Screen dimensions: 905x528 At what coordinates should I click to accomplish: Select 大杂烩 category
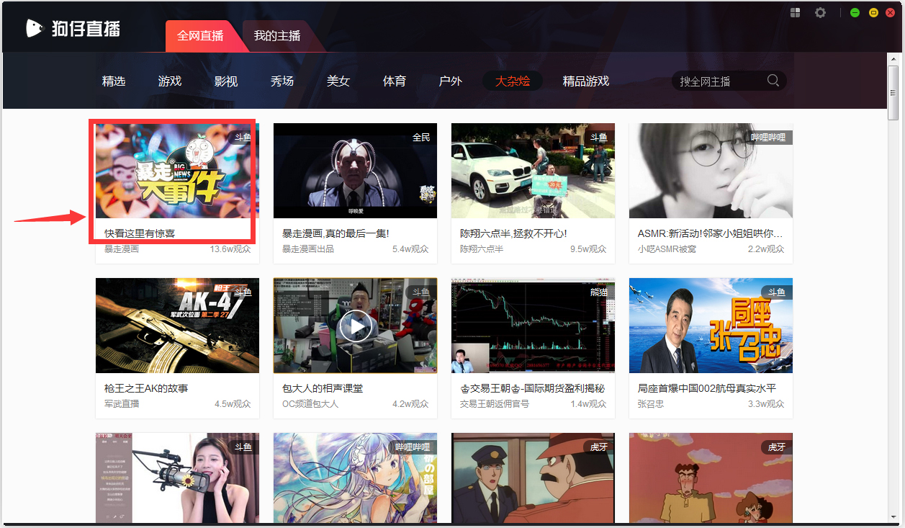(513, 81)
